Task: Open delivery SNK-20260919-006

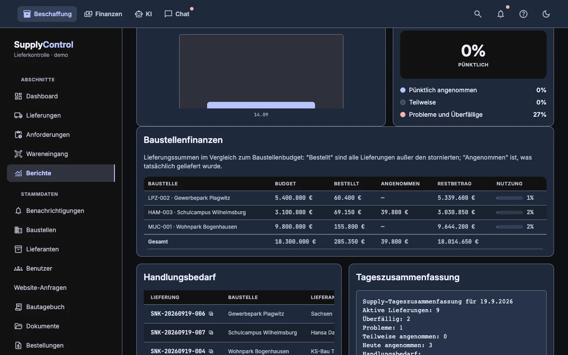Action: click(x=178, y=314)
